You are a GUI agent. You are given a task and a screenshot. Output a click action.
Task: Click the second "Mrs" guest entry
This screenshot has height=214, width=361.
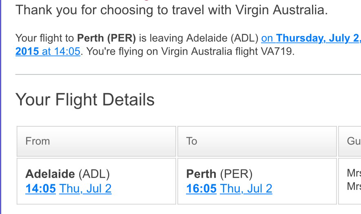pos(354,187)
